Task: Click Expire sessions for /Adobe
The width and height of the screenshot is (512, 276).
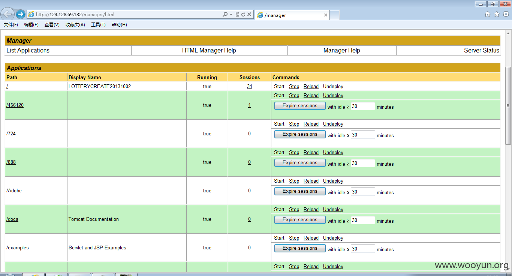Action: tap(300, 191)
